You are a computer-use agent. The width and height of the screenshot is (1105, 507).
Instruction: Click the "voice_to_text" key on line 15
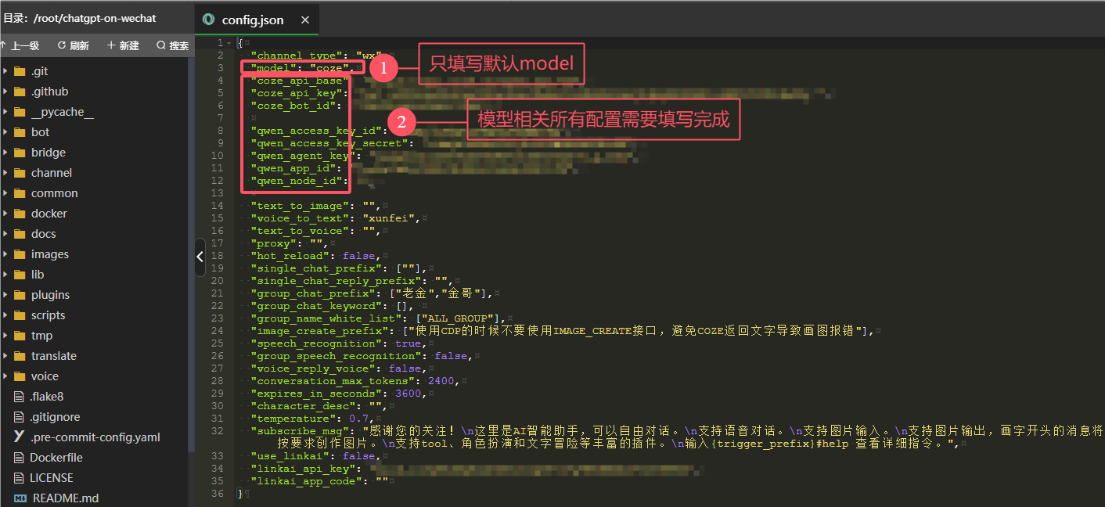(x=300, y=218)
